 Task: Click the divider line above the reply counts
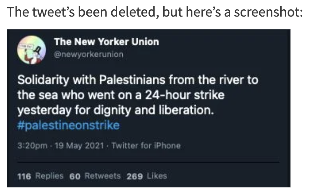coord(148,162)
